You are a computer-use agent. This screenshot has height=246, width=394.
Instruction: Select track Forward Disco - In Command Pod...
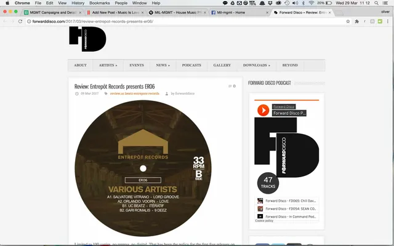(x=287, y=216)
